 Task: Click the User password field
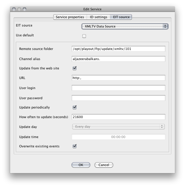pos(119,98)
